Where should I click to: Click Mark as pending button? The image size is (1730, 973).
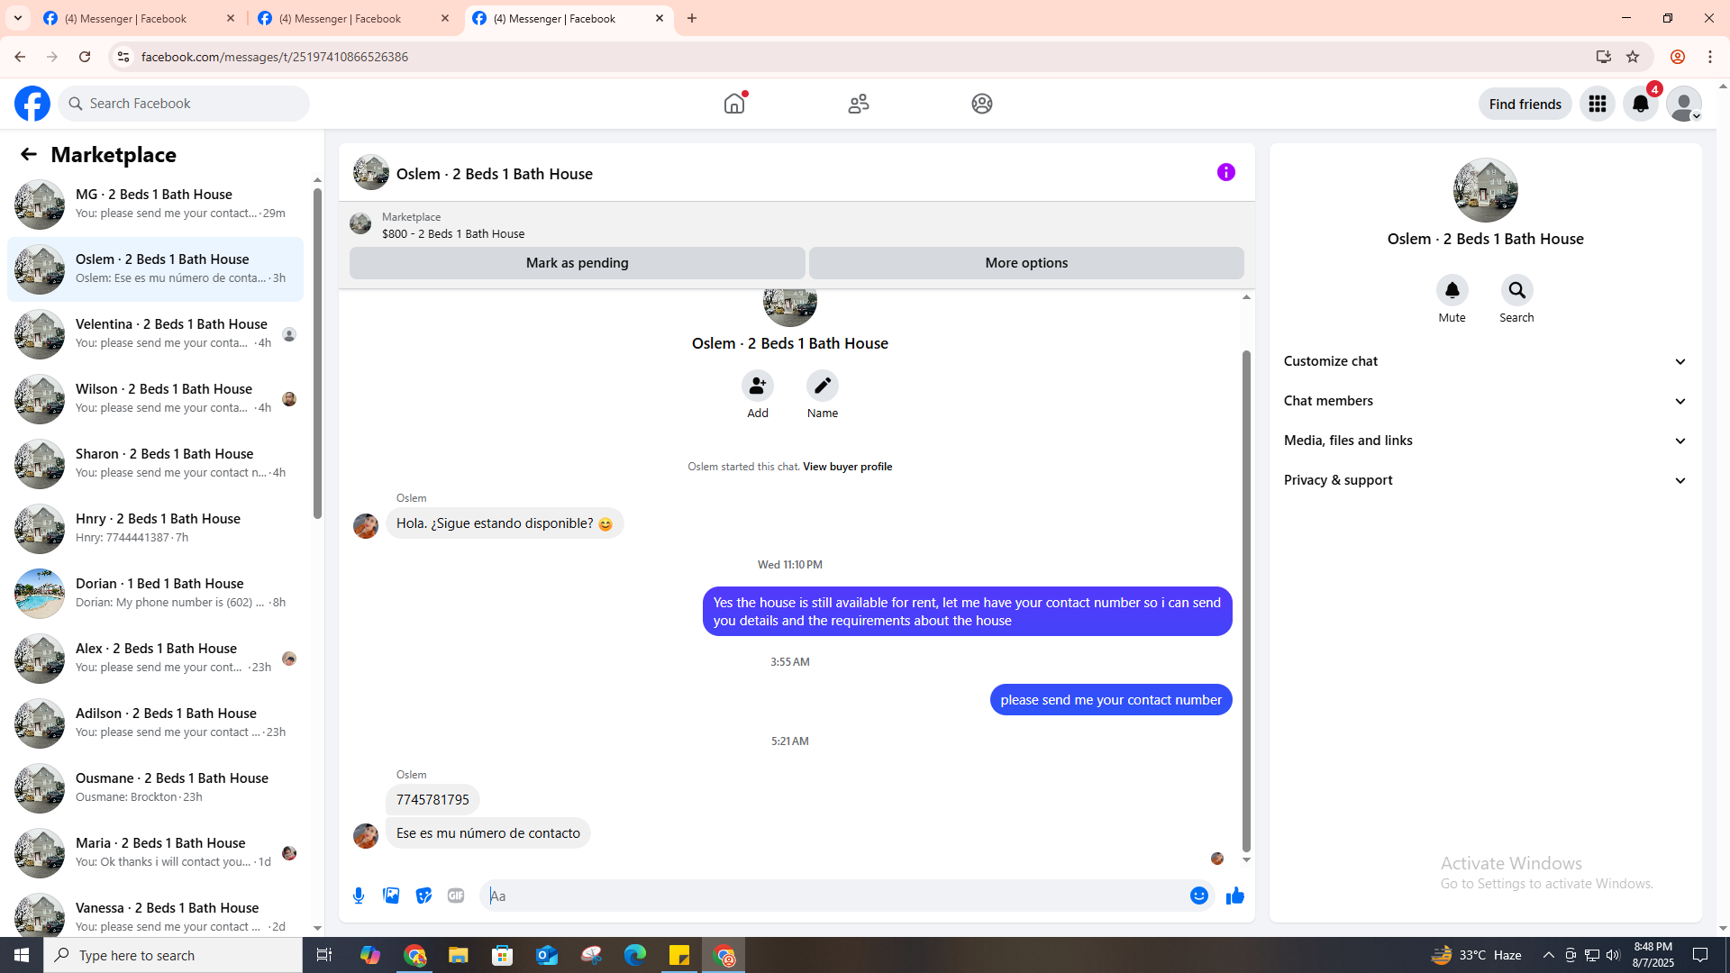tap(578, 263)
